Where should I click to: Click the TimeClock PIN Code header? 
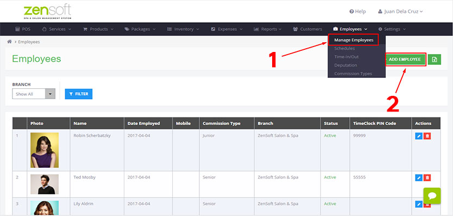point(380,123)
